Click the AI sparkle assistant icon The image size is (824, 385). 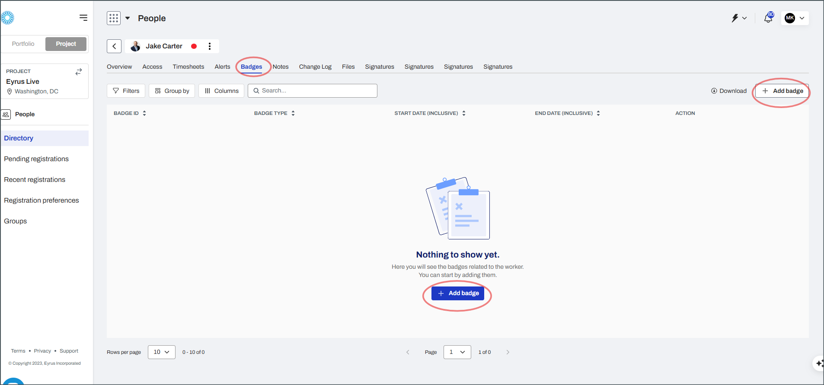pyautogui.click(x=819, y=363)
